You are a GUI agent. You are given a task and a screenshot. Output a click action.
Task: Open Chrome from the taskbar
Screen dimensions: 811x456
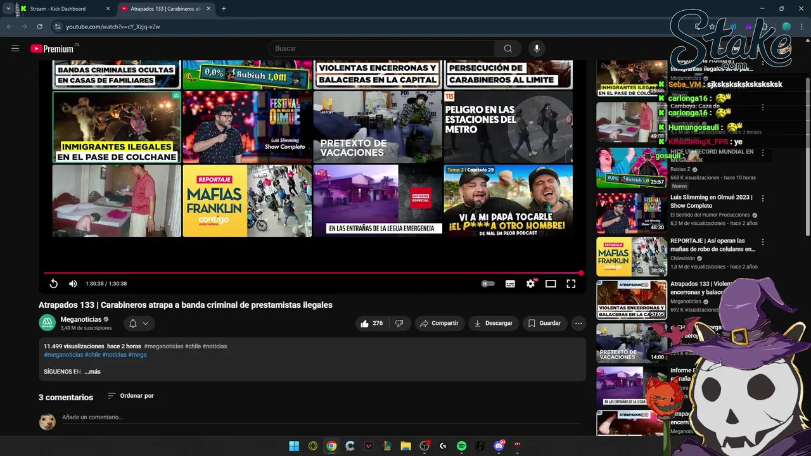[331, 446]
